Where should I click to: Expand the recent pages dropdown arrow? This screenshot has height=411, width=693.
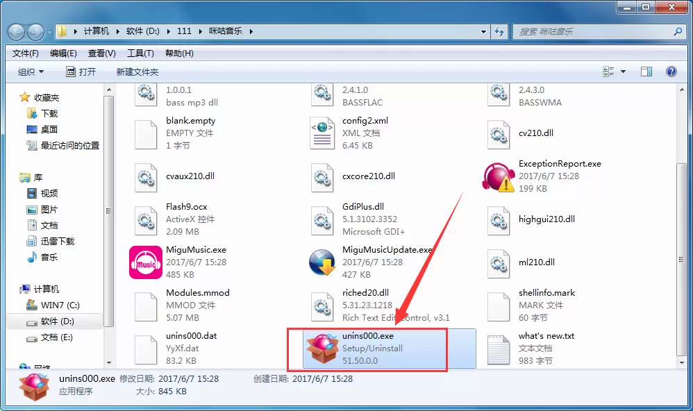coord(49,32)
